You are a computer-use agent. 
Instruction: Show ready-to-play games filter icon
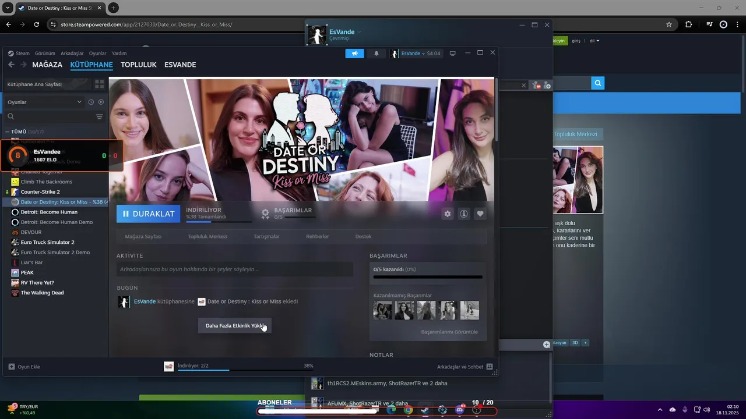101,102
